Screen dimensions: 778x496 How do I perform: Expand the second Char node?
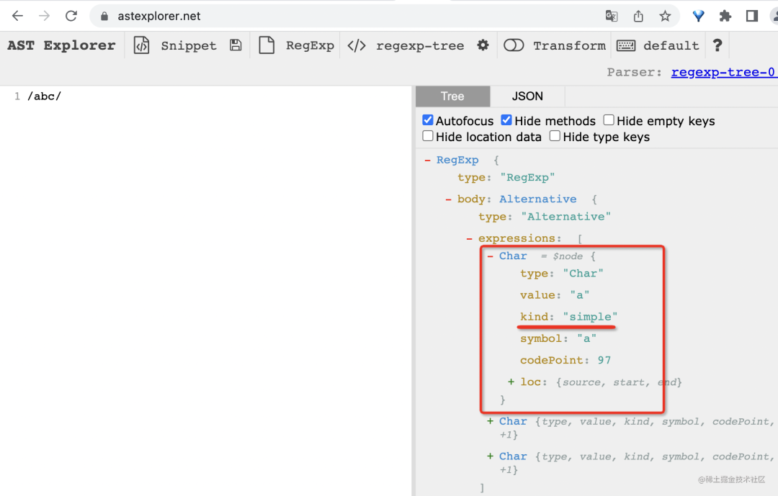(491, 421)
